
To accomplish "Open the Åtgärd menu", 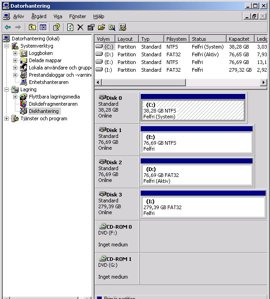I will click(x=39, y=17).
